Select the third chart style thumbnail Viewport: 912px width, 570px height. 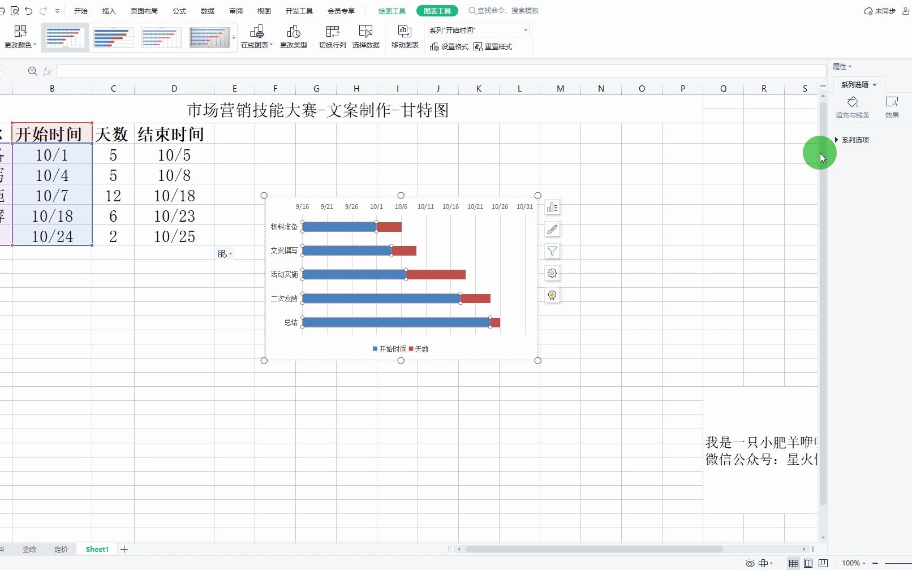click(x=161, y=37)
